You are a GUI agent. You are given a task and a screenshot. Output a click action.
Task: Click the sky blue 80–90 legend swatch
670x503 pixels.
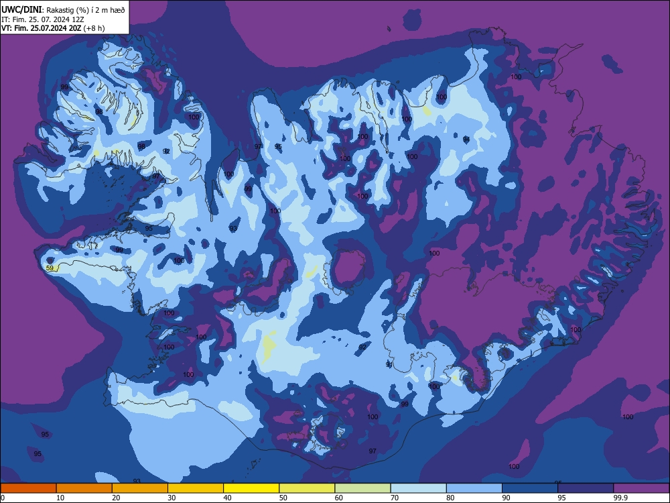tap(474, 488)
